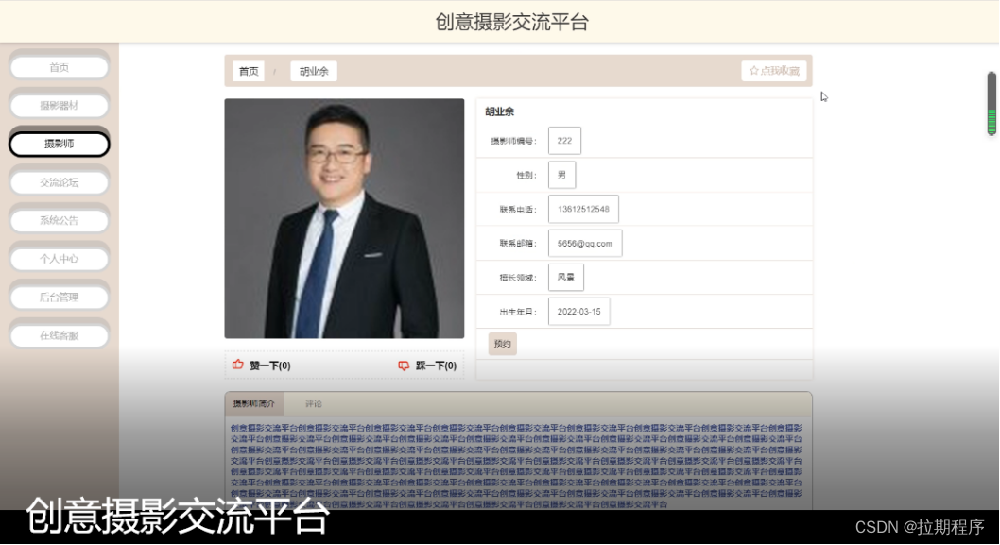Enter 后台管理 backend management
This screenshot has width=1000, height=545.
(x=59, y=297)
